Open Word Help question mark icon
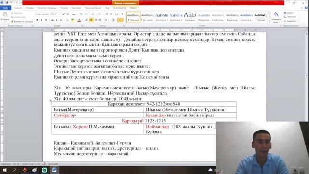The height and width of the screenshot is (174, 309). click(x=306, y=8)
